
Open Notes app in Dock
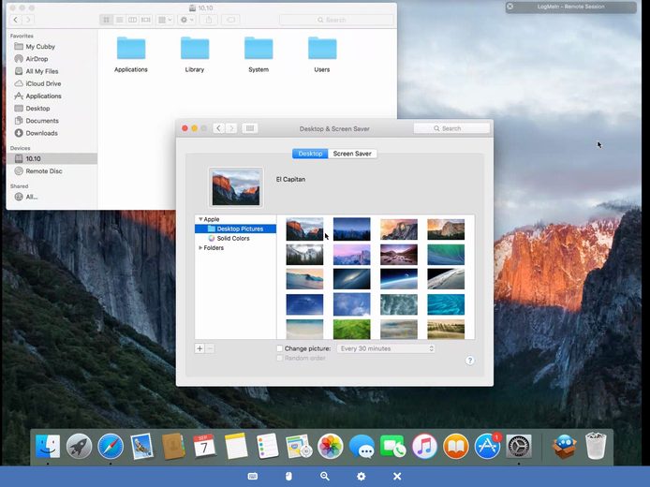coord(236,447)
